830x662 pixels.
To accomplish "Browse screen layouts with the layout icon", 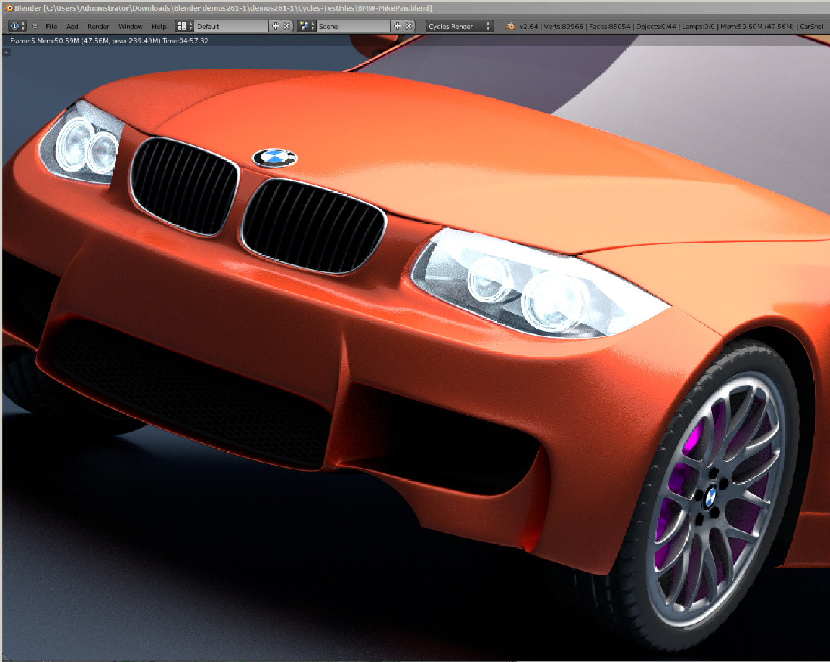I will pyautogui.click(x=185, y=26).
